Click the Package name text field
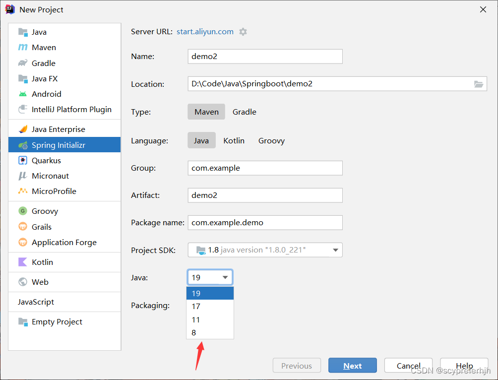This screenshot has width=498, height=380. coord(265,223)
